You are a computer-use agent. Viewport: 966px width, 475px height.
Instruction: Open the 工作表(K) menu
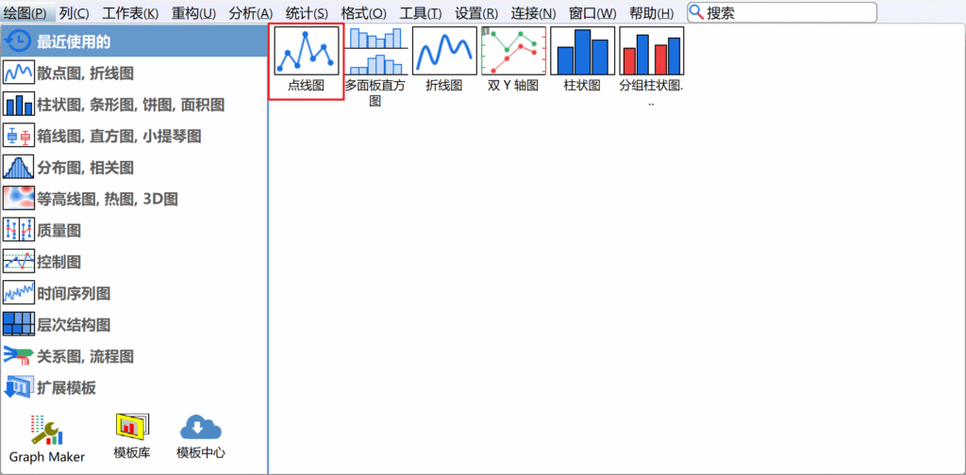130,13
